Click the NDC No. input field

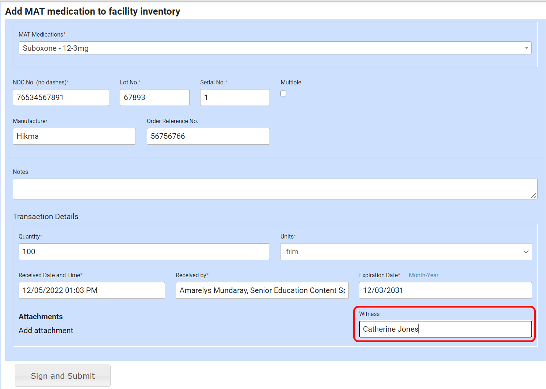point(61,98)
